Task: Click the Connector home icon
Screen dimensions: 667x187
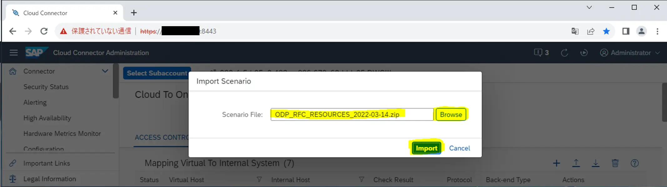Action: tap(13, 71)
